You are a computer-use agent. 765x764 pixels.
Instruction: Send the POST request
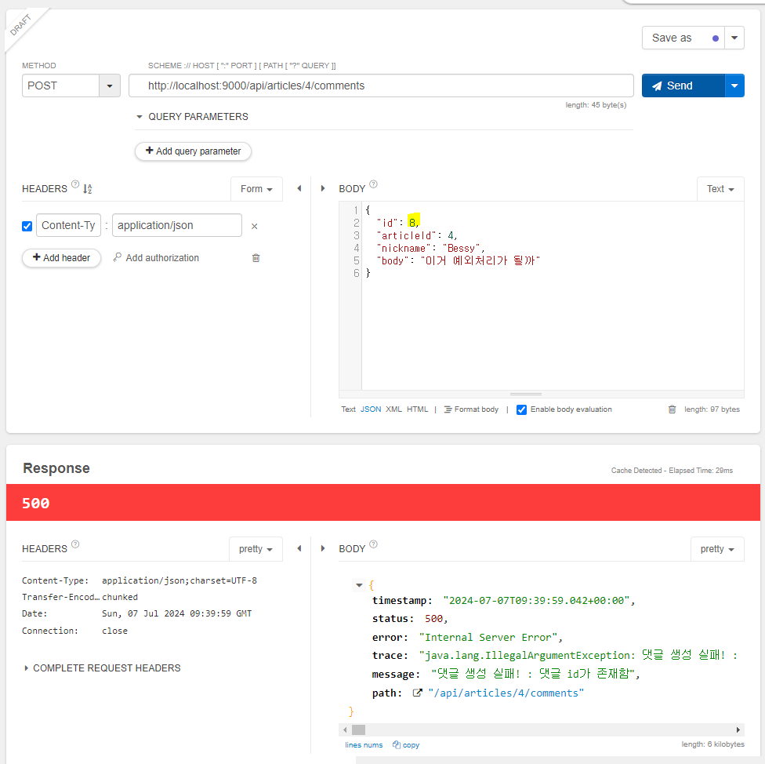pos(683,86)
